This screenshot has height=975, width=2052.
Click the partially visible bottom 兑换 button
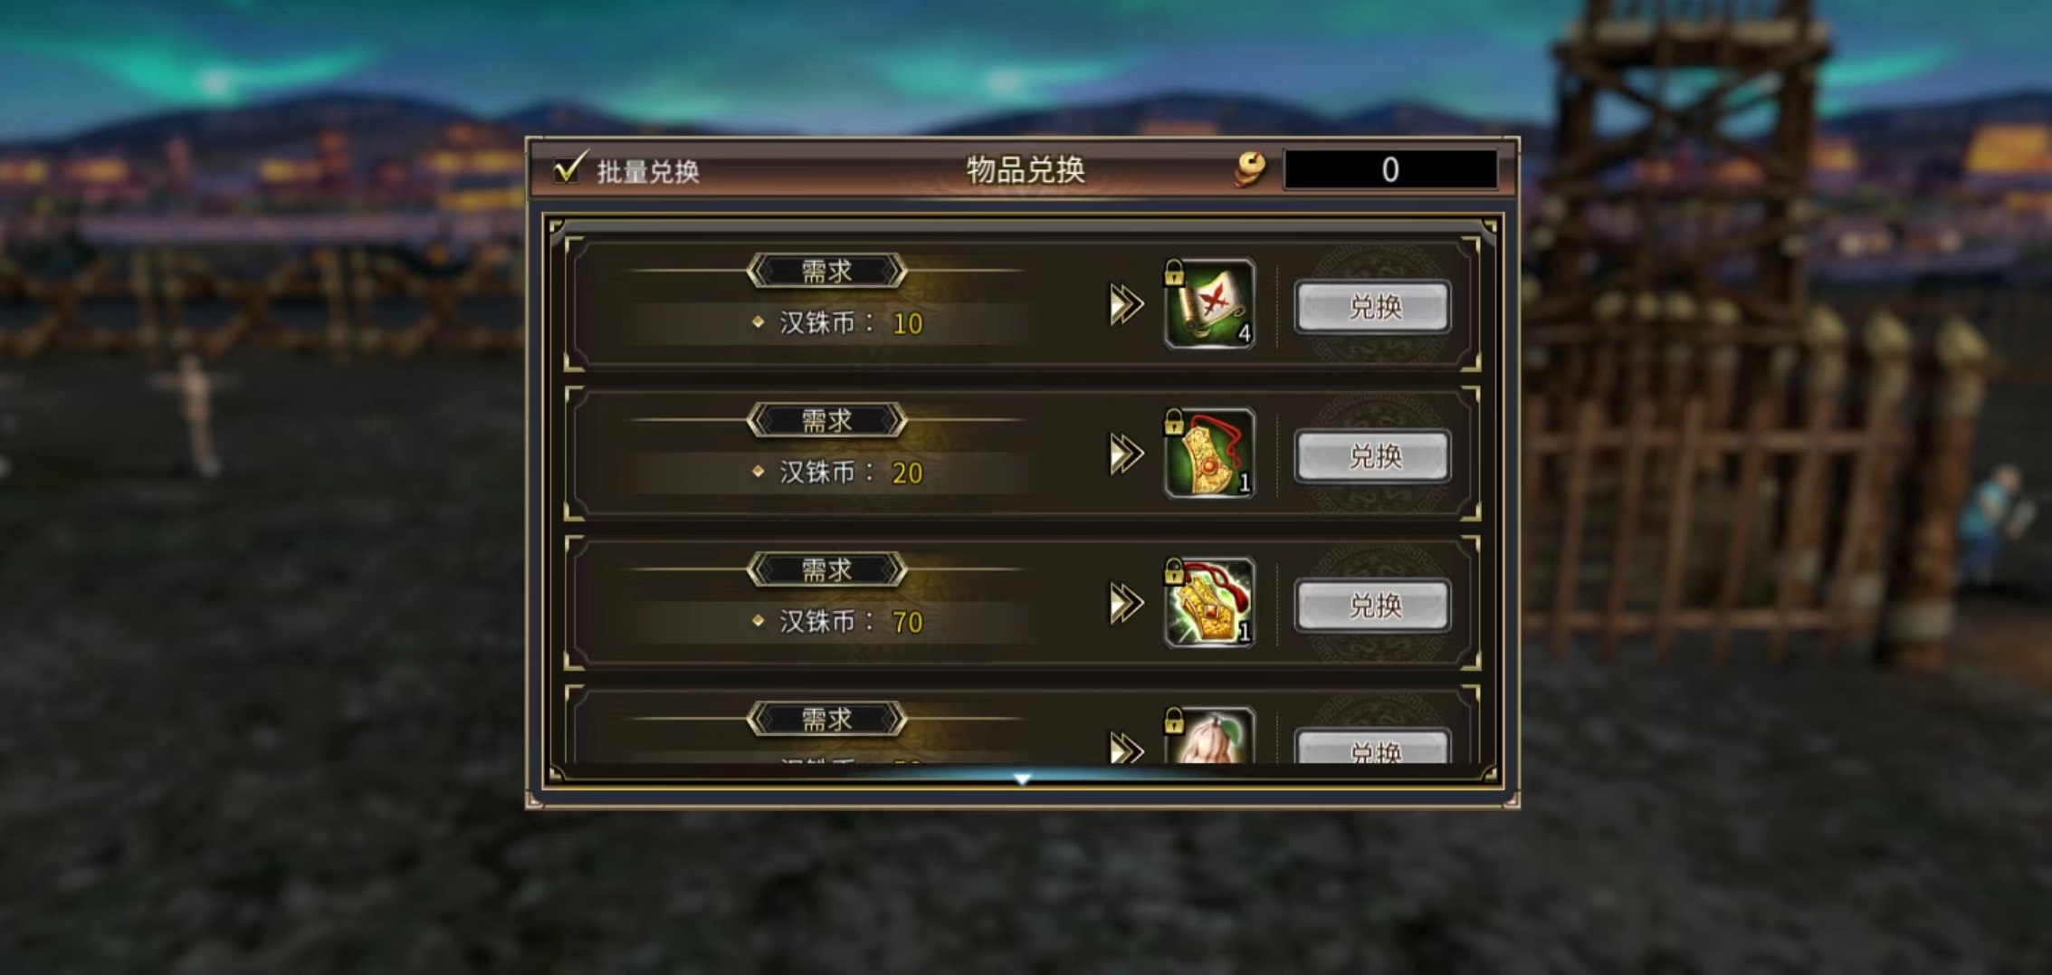coord(1373,747)
